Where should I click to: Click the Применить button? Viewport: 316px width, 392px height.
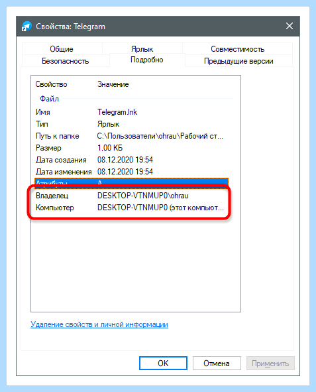point(270,363)
